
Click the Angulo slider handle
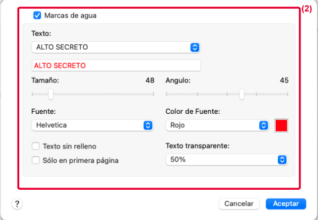(242, 94)
